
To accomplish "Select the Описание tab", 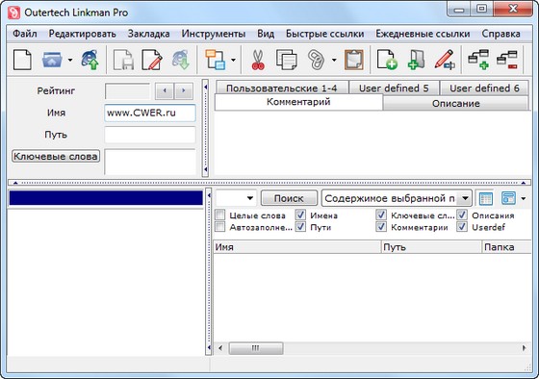I will tap(456, 104).
